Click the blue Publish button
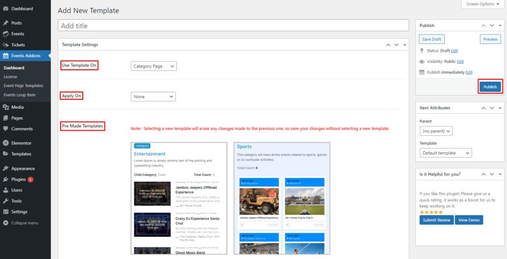The height and width of the screenshot is (259, 507). 490,87
